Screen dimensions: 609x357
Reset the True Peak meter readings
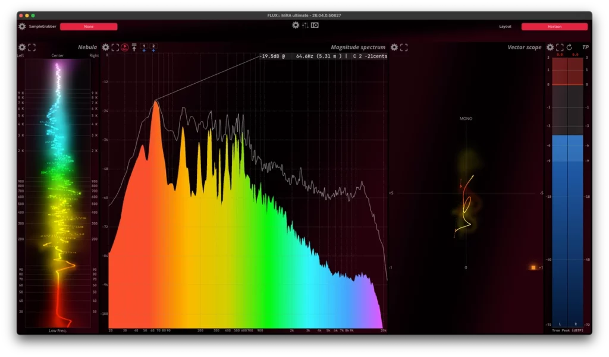(569, 48)
